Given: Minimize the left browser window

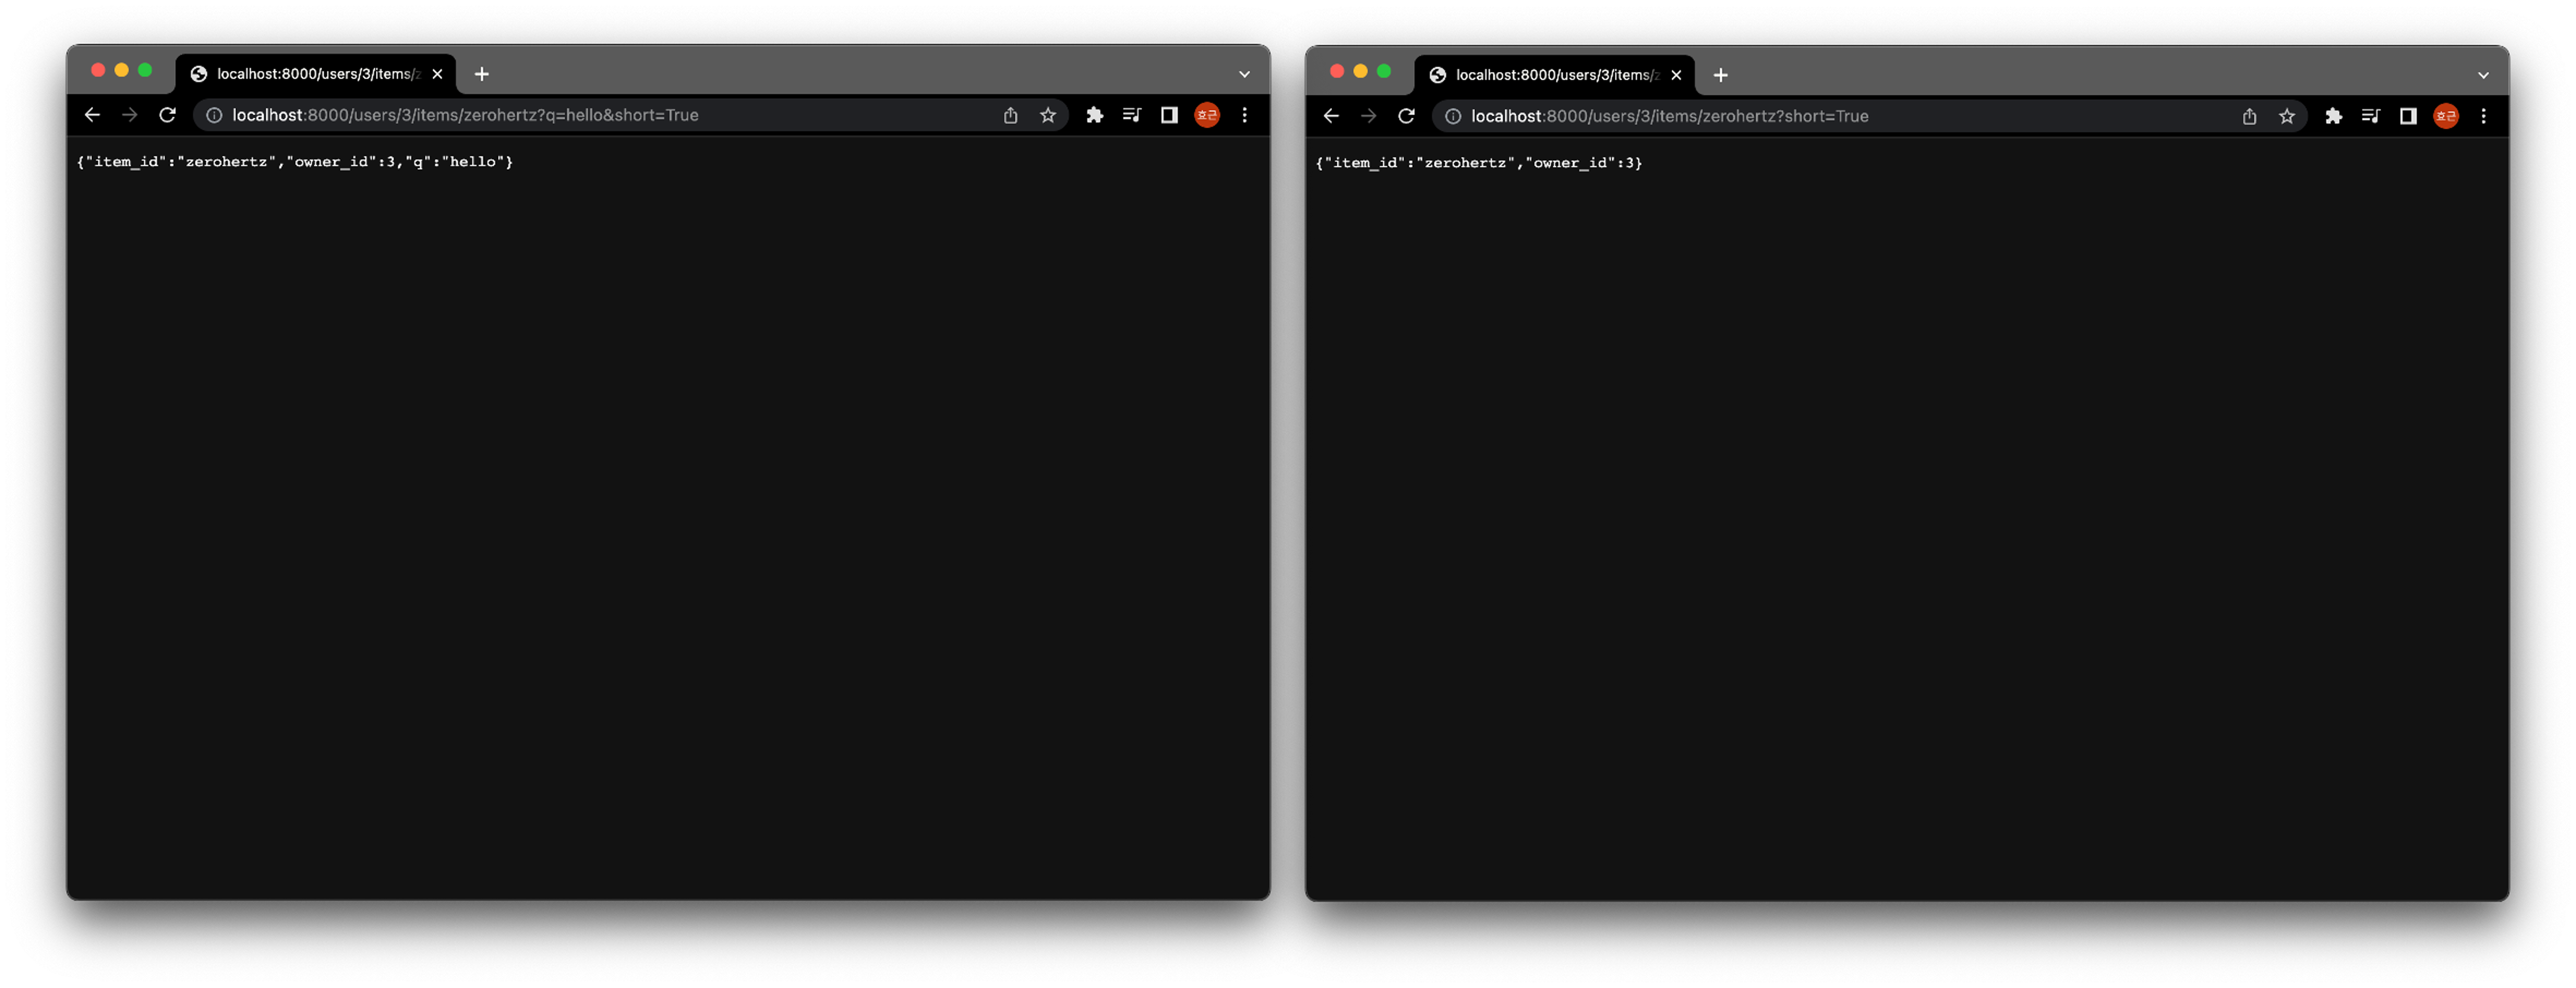Looking at the screenshot, I should tap(121, 70).
